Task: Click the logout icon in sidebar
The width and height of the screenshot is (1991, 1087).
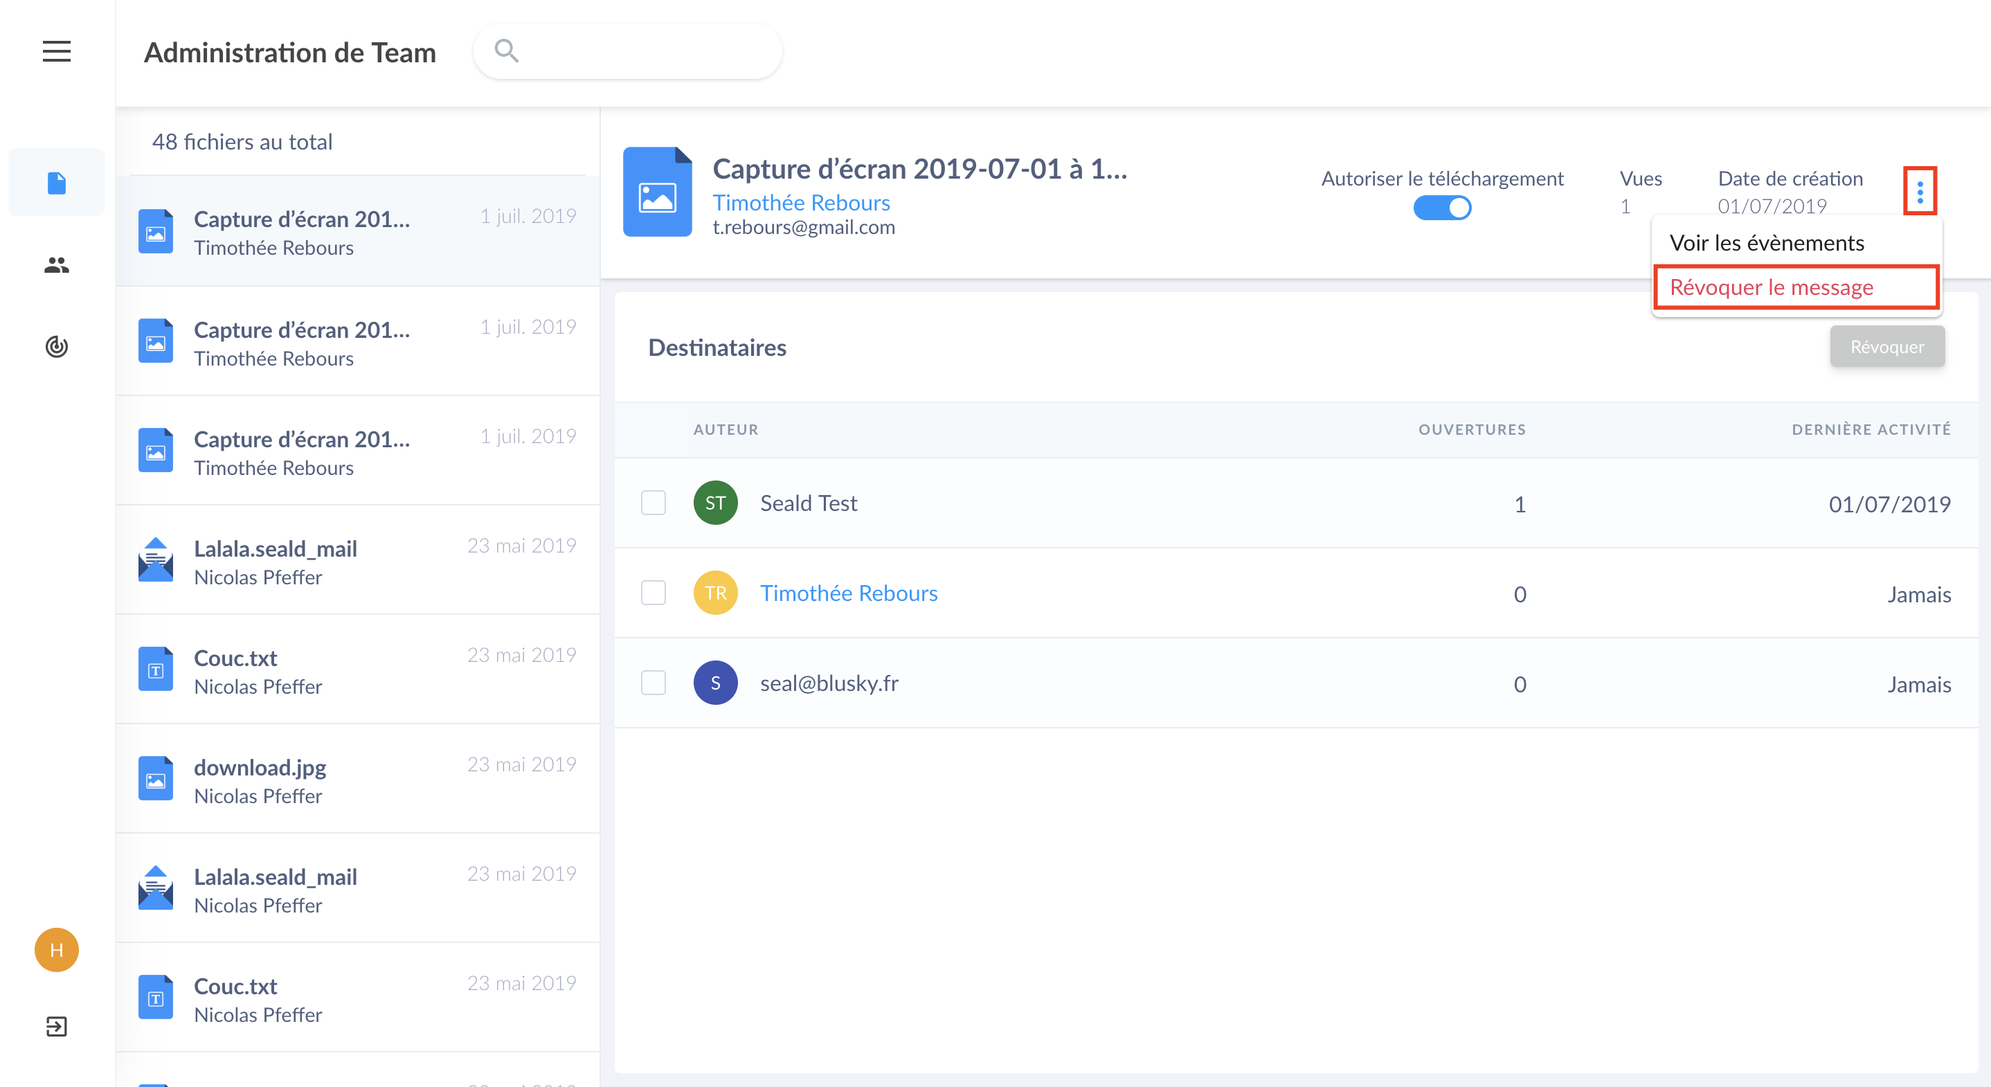Action: coord(57,1026)
